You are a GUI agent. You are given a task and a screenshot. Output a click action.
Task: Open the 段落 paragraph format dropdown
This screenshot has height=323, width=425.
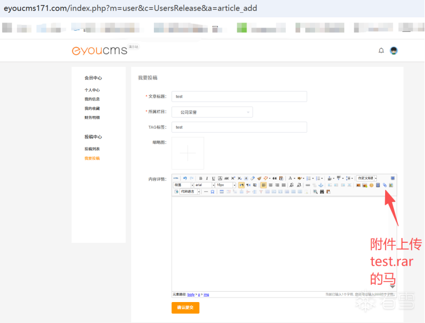(x=183, y=185)
